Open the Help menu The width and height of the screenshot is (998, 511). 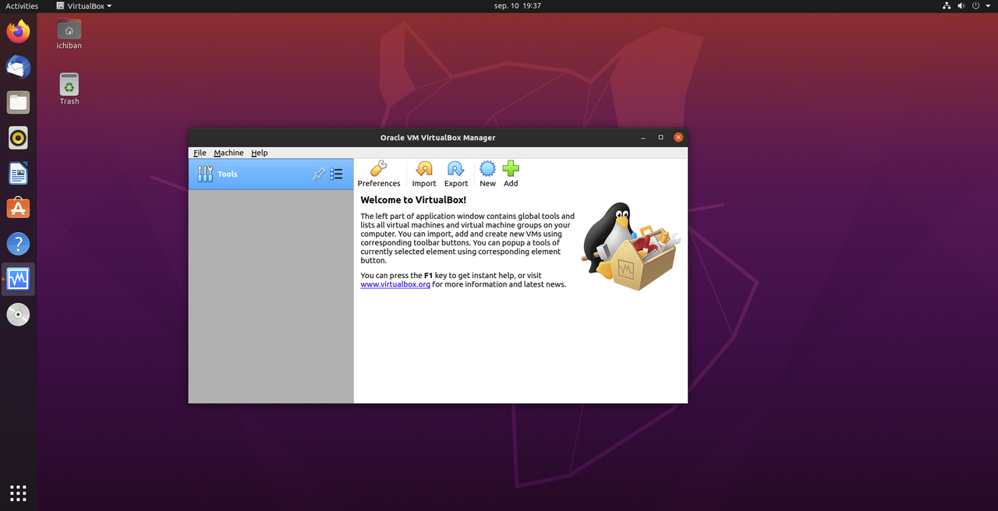259,153
